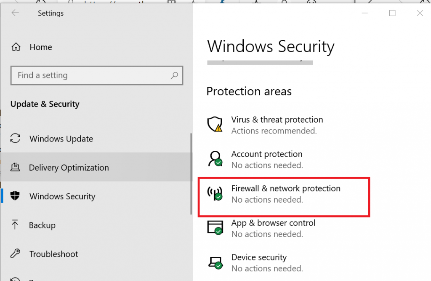Viewport: 431px width, 281px height.
Task: Click the Home icon in the sidebar
Action: [16, 47]
